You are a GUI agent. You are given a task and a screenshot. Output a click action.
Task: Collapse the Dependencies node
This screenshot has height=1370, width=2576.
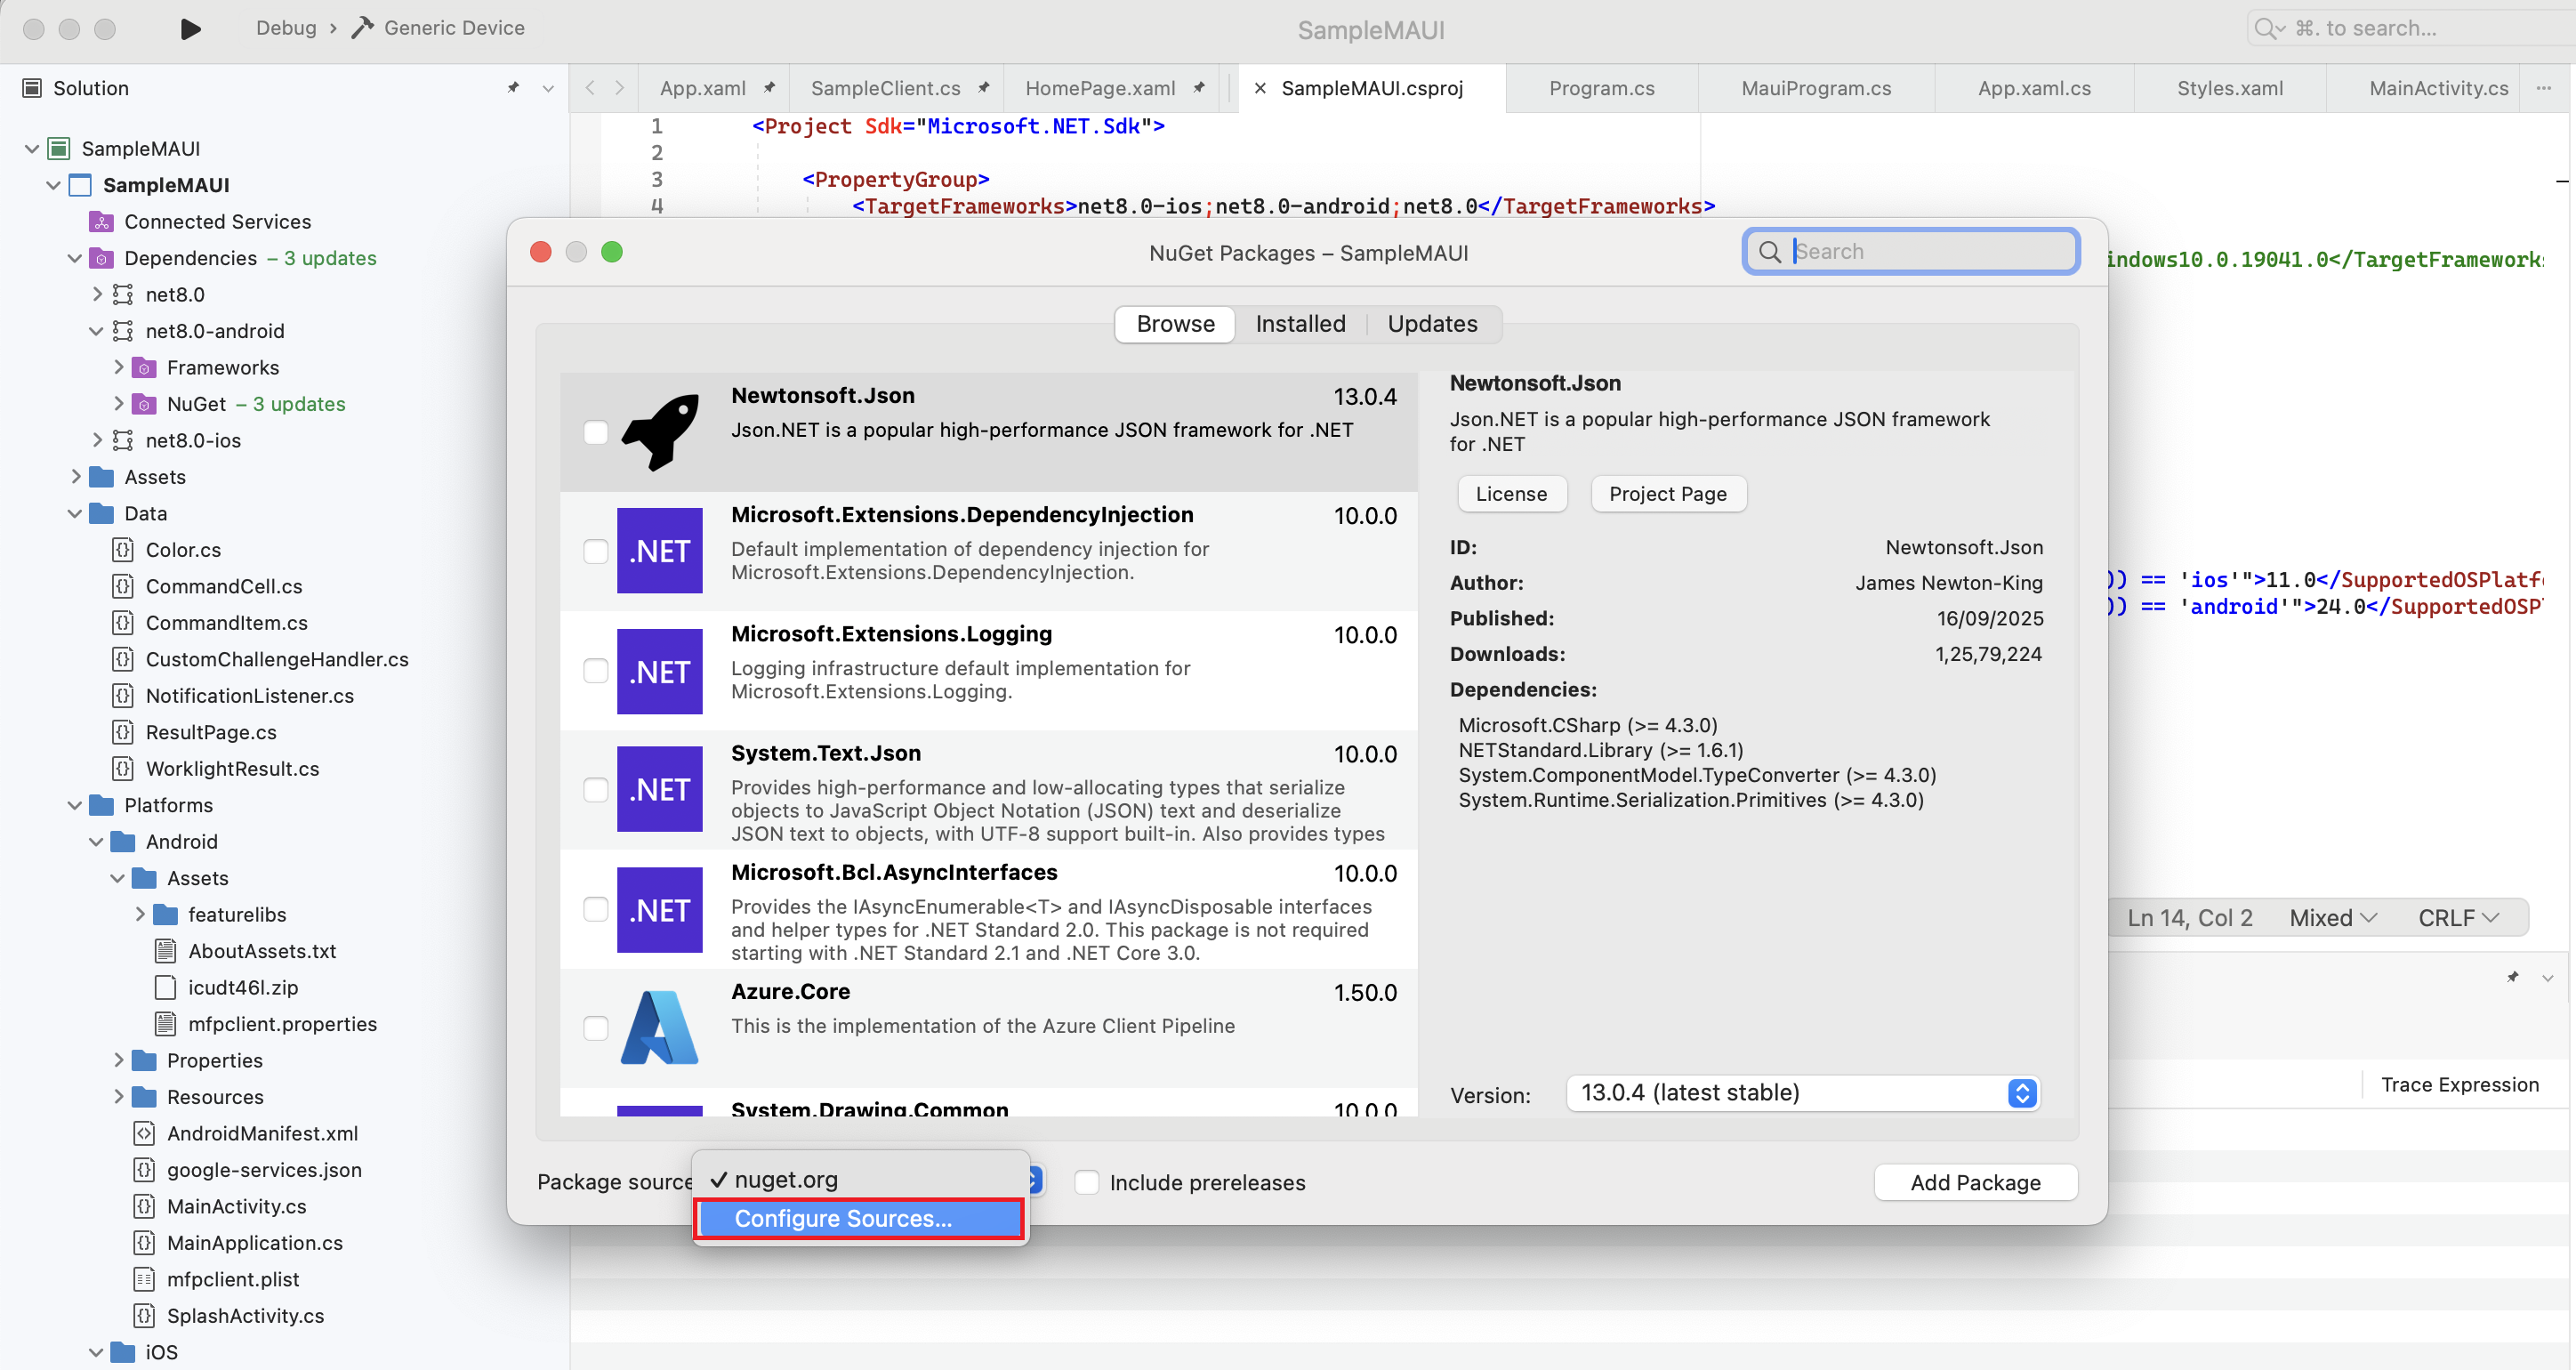pyautogui.click(x=74, y=257)
